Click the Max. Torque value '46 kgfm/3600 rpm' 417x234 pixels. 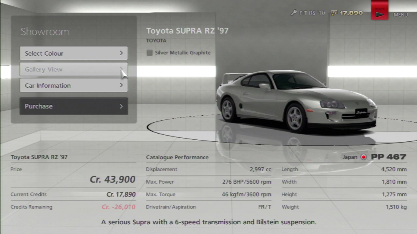click(246, 194)
